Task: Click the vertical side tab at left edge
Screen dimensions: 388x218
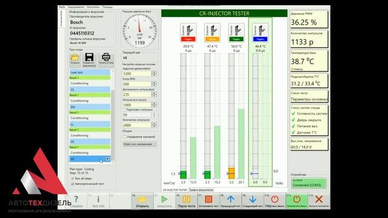Action: [x=61, y=18]
